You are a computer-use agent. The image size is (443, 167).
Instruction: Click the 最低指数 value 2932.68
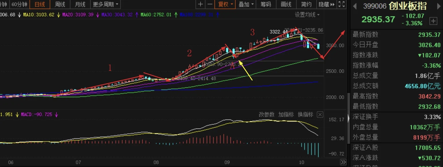(x=429, y=106)
